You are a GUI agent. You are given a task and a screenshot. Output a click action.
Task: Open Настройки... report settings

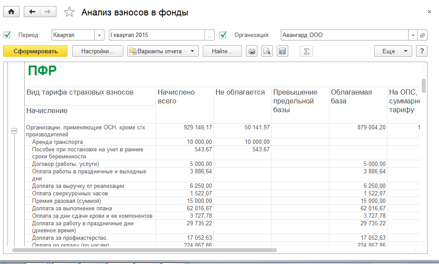(97, 51)
